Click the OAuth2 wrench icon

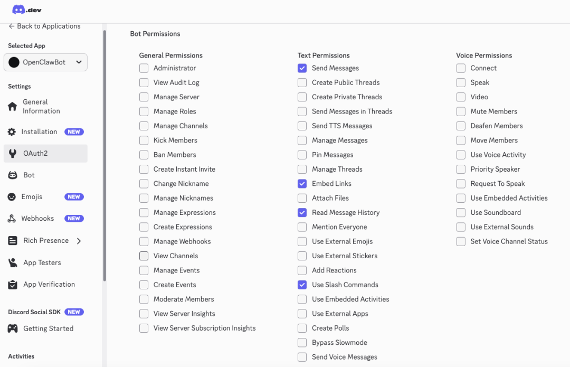(12, 154)
